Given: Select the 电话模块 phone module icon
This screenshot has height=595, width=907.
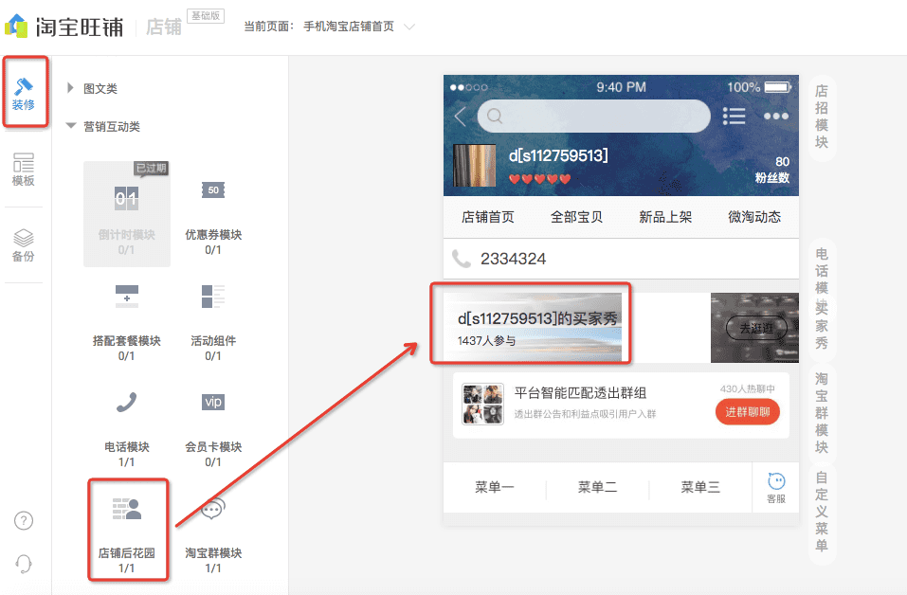Looking at the screenshot, I should (127, 403).
